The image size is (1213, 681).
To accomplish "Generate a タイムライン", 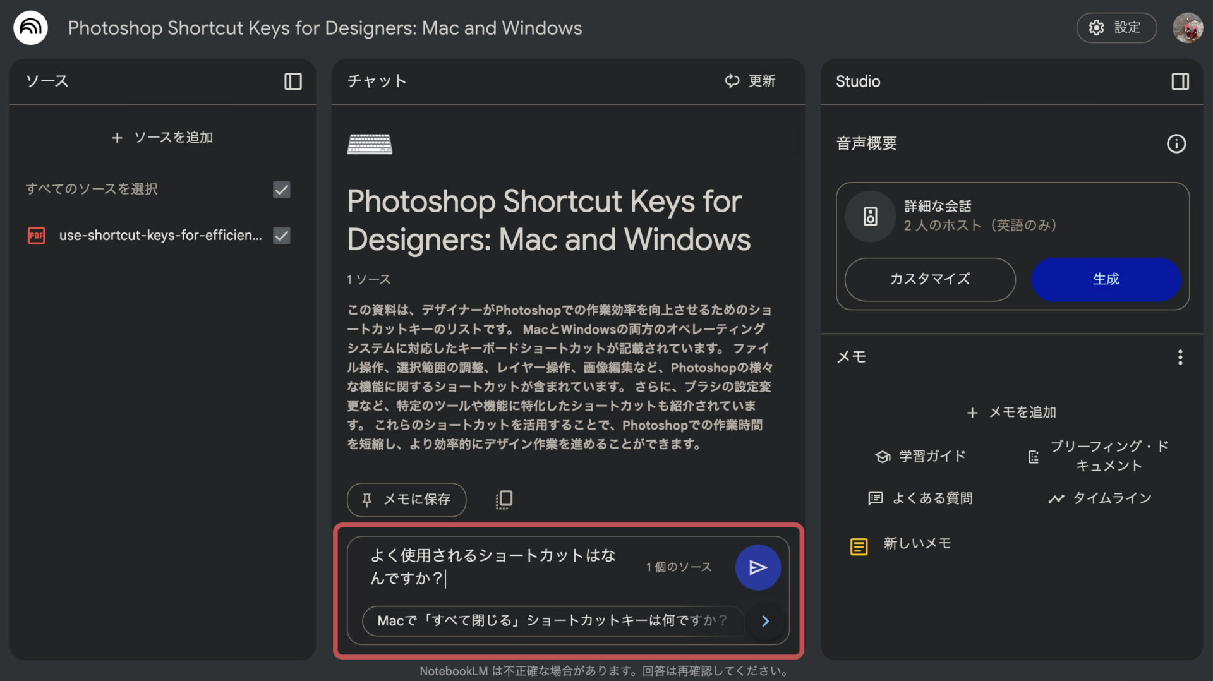I will pyautogui.click(x=1100, y=498).
